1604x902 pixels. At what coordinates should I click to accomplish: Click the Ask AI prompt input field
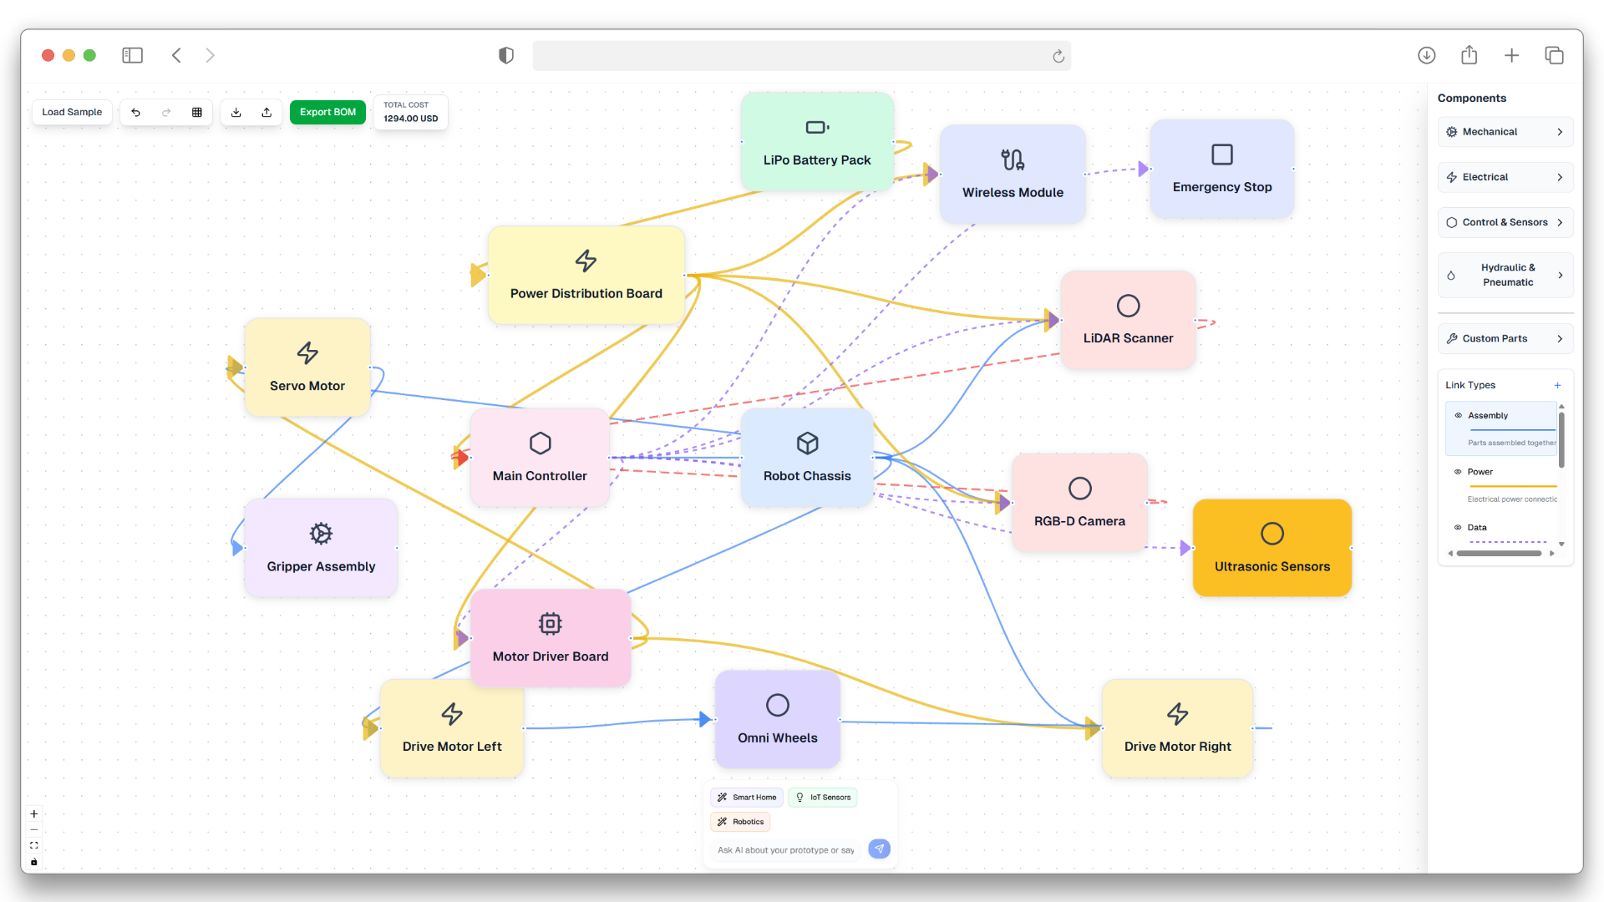pyautogui.click(x=785, y=850)
